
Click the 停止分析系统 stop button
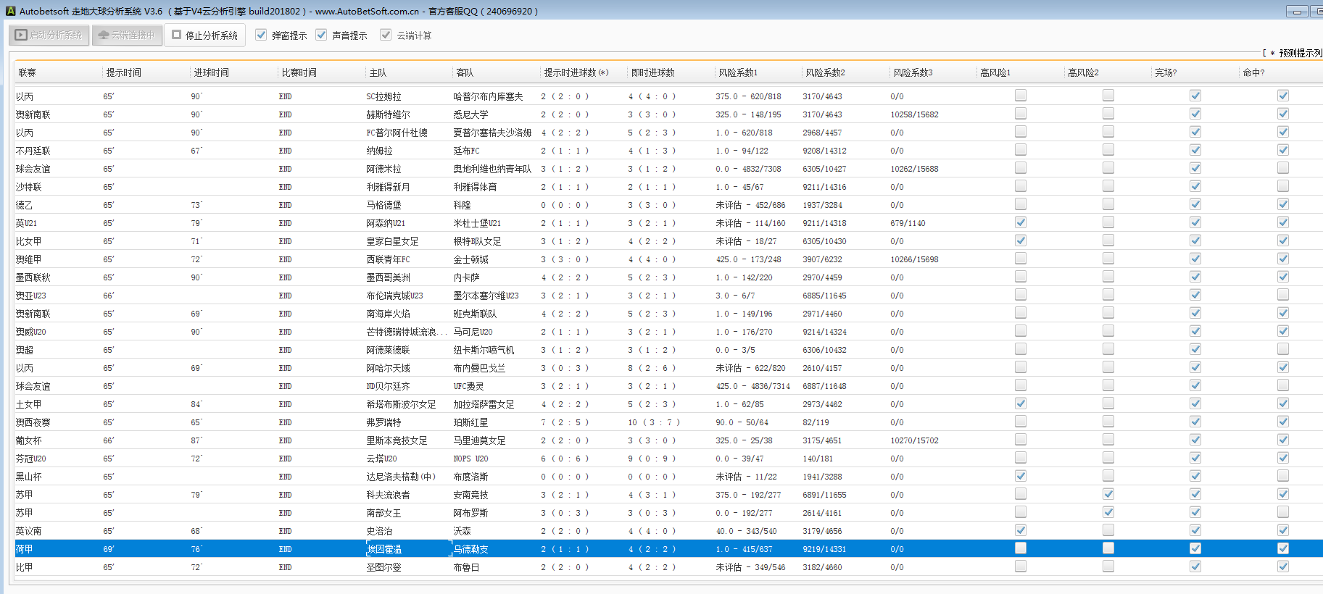[204, 35]
